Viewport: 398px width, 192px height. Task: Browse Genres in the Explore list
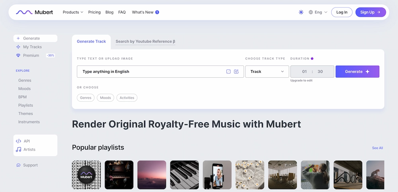pyautogui.click(x=25, y=80)
